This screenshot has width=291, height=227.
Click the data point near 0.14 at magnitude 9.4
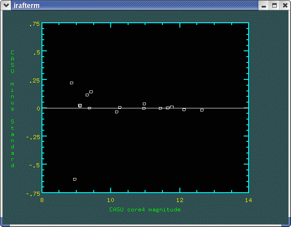[x=91, y=92]
